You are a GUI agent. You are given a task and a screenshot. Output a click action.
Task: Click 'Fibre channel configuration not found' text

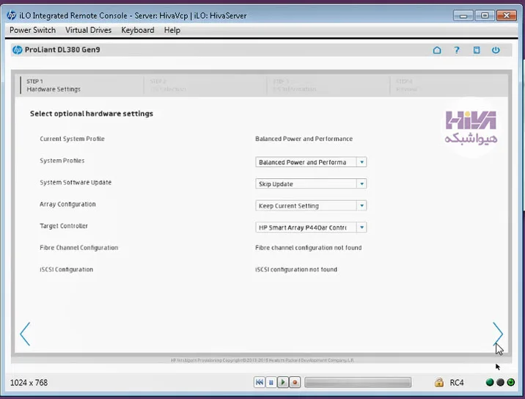309,248
